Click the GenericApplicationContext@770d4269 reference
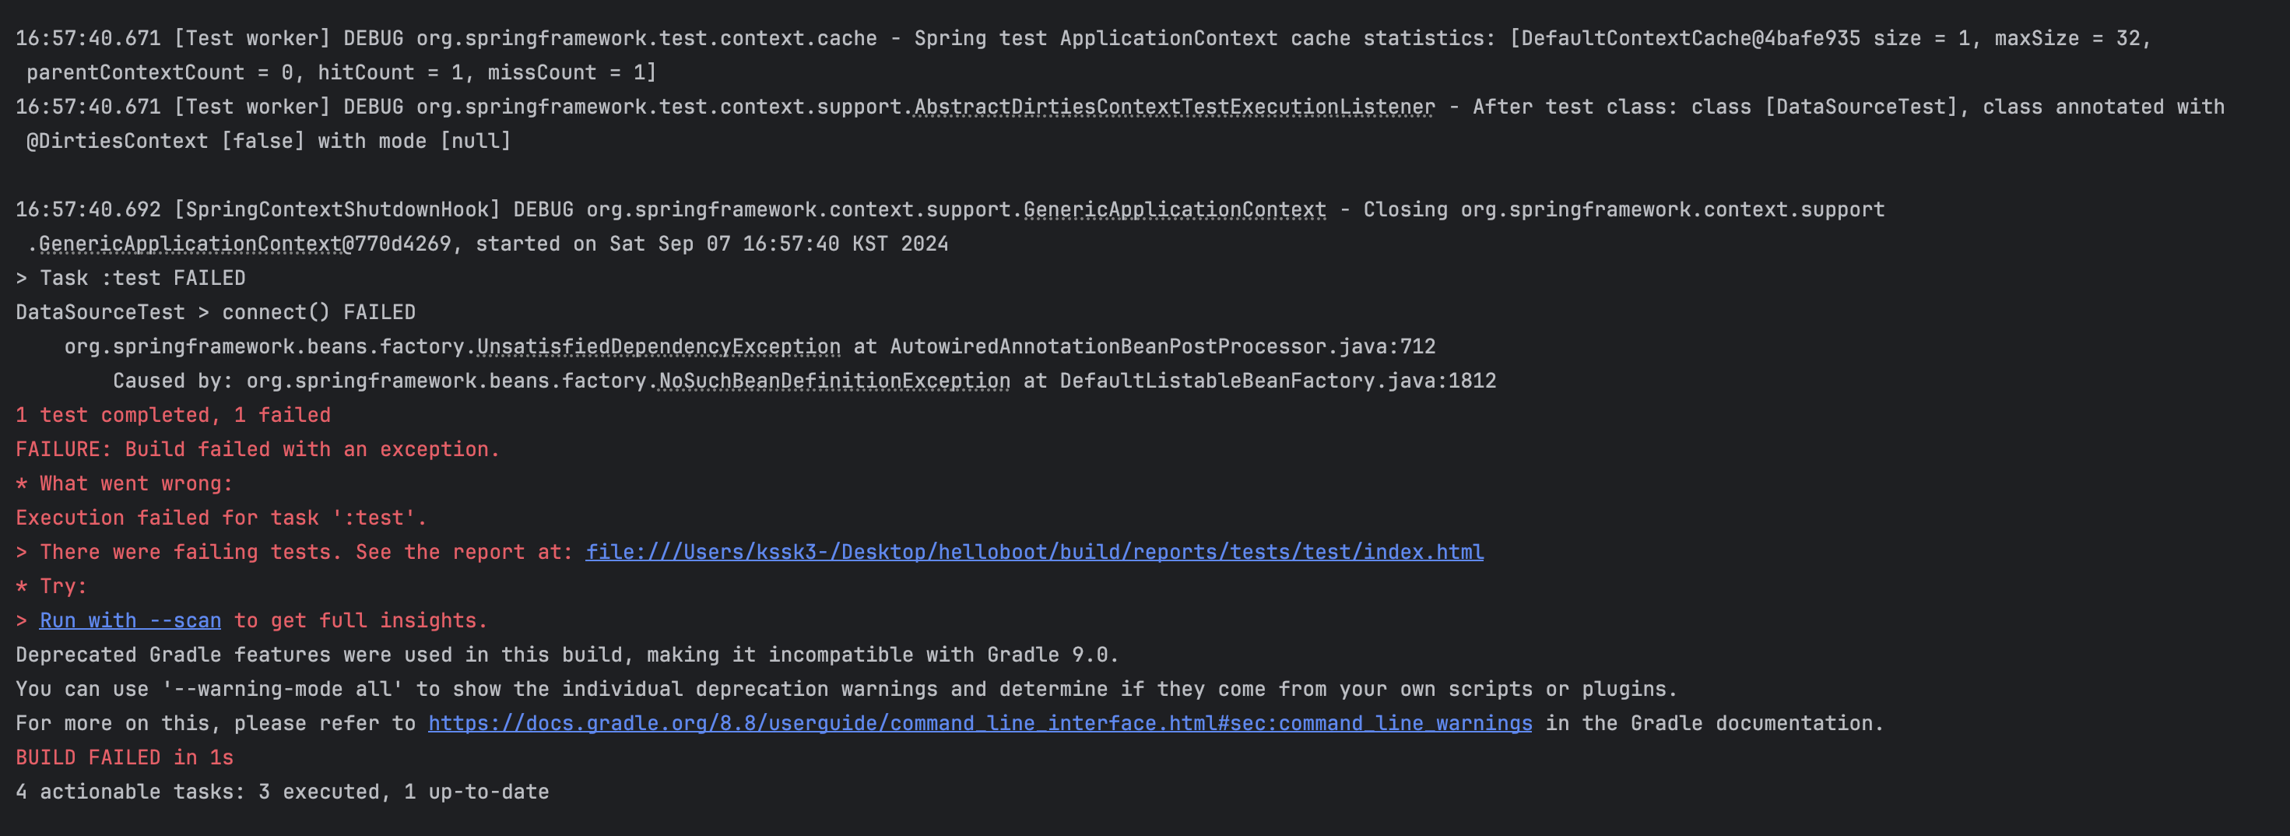The width and height of the screenshot is (2290, 836). [245, 244]
